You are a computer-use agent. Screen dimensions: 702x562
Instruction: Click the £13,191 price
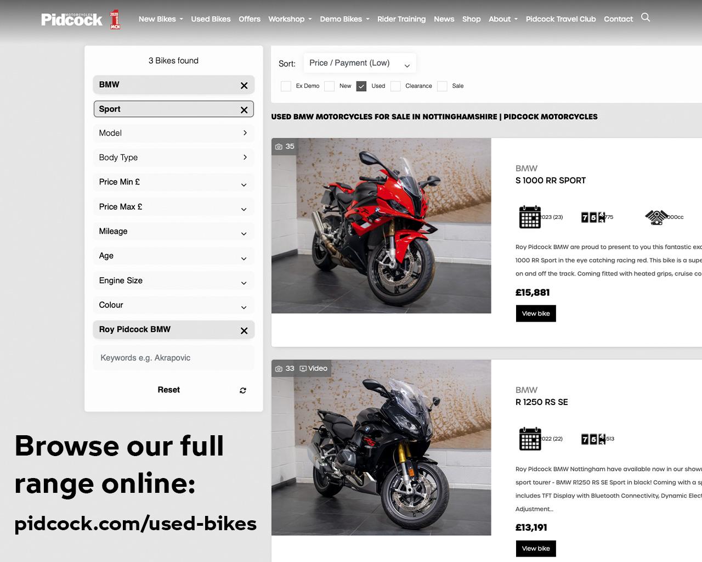(x=531, y=527)
